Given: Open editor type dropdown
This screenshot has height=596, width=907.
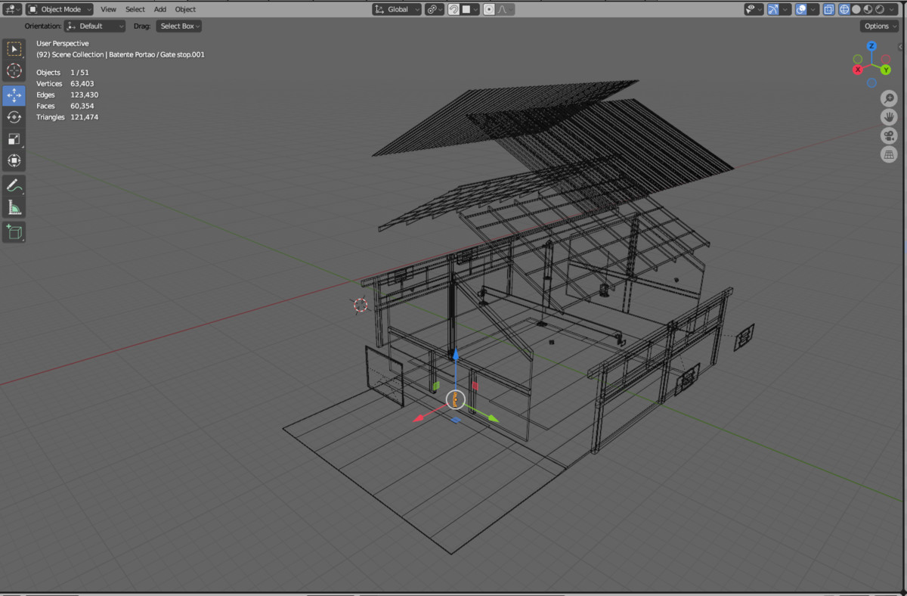Looking at the screenshot, I should pos(12,9).
